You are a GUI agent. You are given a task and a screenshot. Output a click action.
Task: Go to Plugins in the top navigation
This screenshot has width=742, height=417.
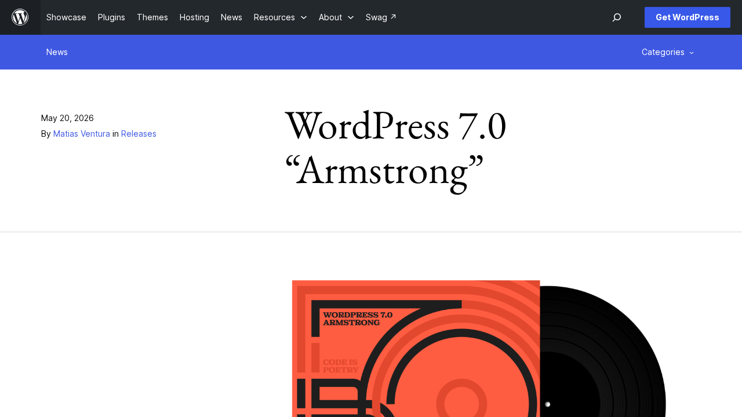pos(111,17)
